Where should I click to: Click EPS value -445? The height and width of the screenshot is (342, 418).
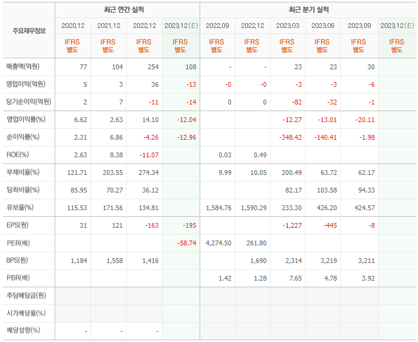(330, 225)
